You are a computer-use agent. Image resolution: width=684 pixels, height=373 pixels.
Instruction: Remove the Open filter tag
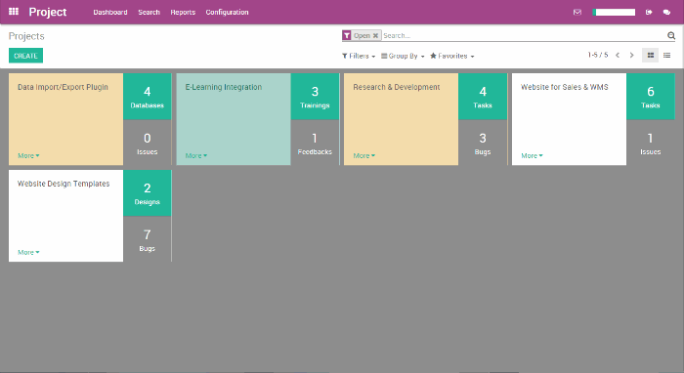pos(375,36)
